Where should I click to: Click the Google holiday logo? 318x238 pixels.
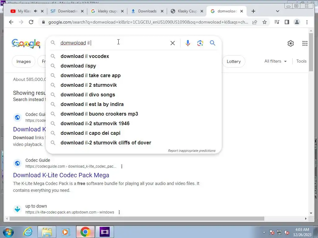26,43
